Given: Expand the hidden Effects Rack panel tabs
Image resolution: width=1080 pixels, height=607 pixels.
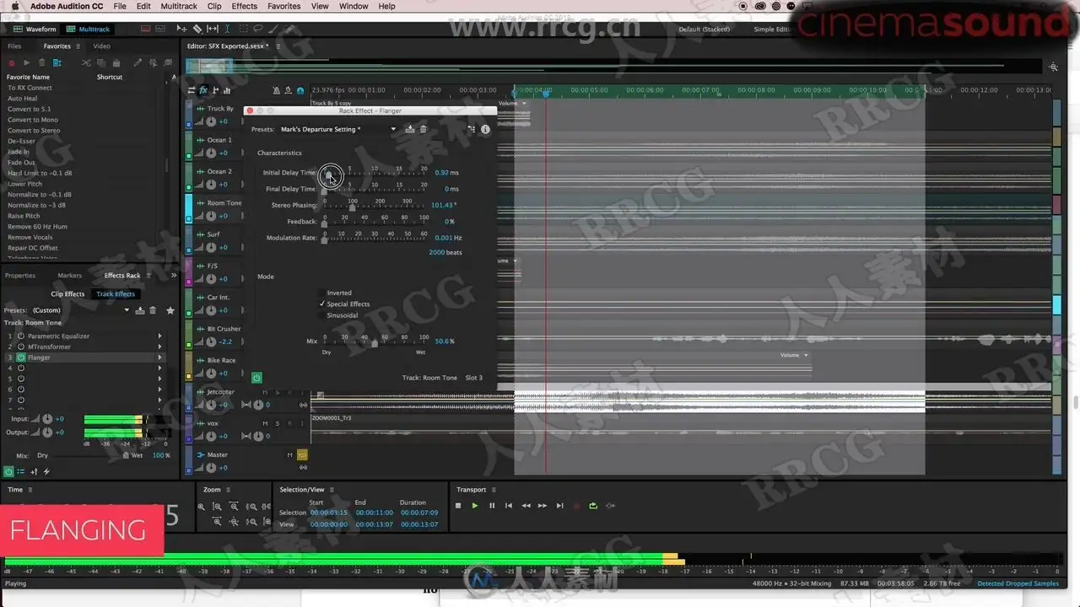Looking at the screenshot, I should (x=174, y=276).
